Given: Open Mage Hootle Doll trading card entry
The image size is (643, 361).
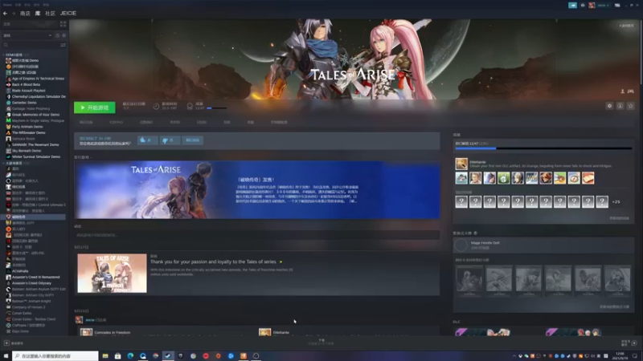Looking at the screenshot, I should tap(544, 245).
